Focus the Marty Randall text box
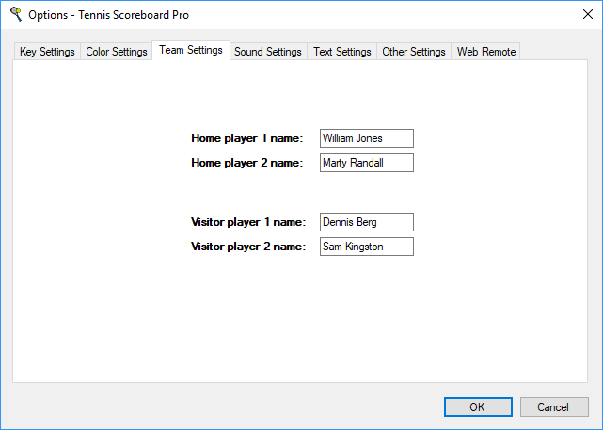The width and height of the screenshot is (603, 430). pyautogui.click(x=366, y=163)
